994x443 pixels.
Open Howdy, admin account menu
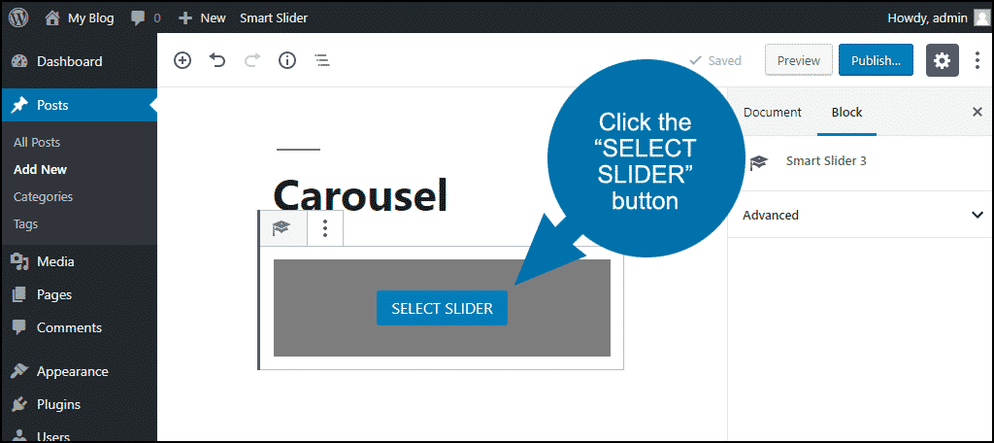coord(938,17)
